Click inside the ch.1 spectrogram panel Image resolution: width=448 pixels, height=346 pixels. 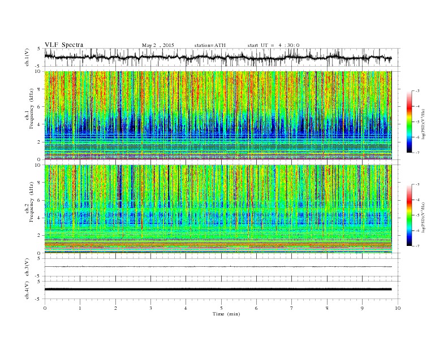point(218,115)
